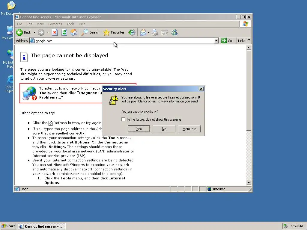
Task: Click 'The page cannot be displayed' heading
Action: pos(70,55)
